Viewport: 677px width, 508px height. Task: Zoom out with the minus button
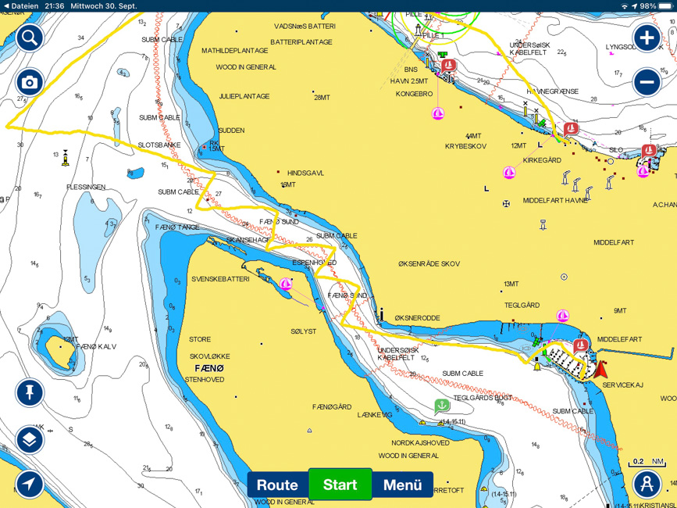pyautogui.click(x=647, y=81)
